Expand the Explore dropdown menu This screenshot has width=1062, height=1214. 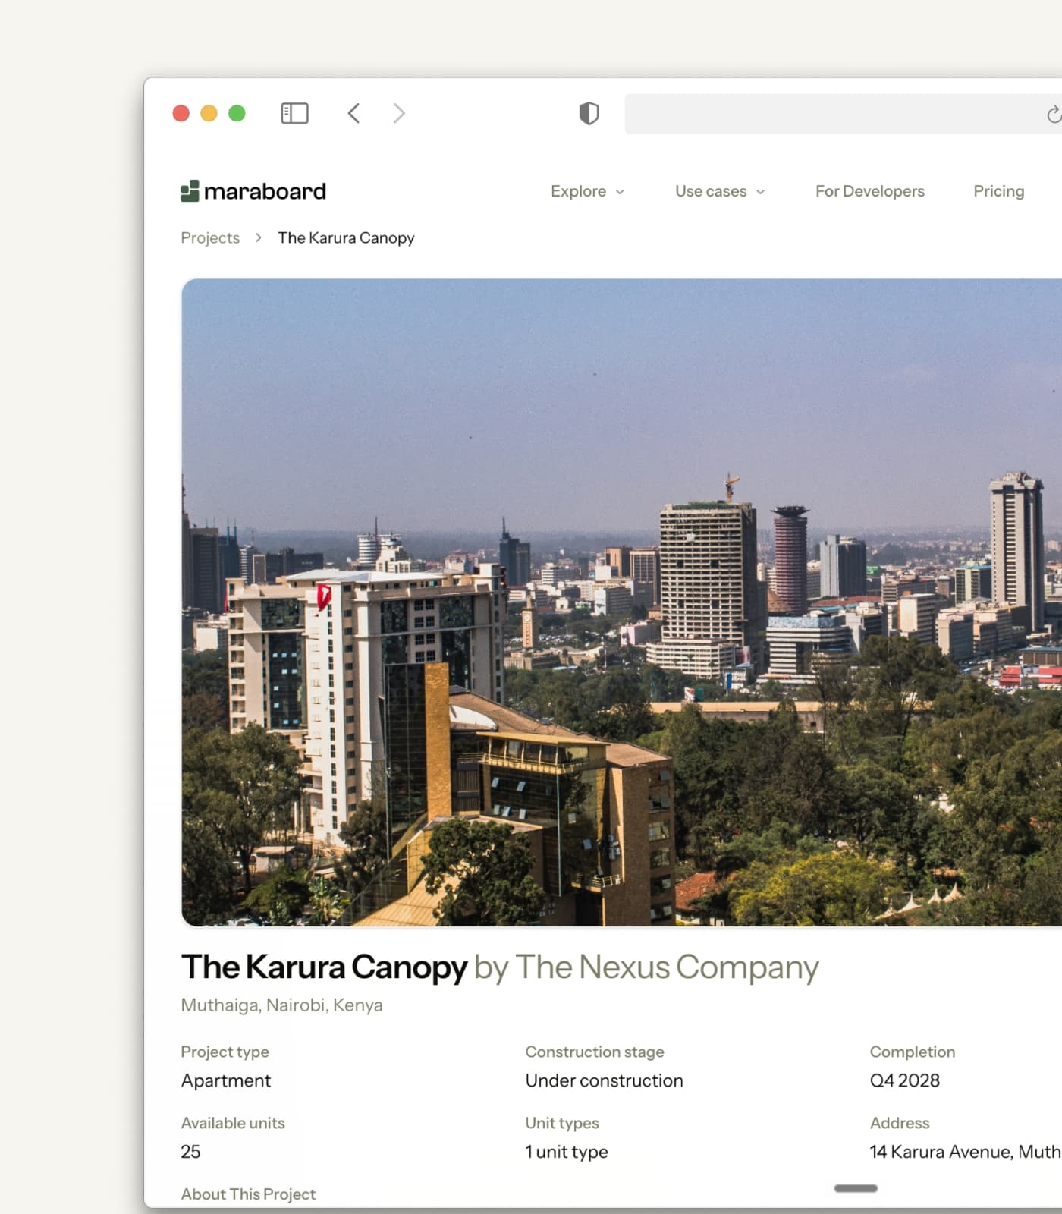click(587, 191)
